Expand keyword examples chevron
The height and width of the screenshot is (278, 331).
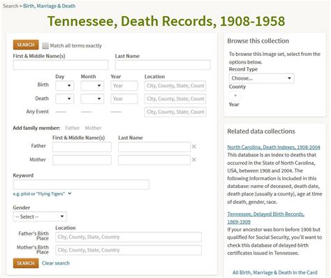coord(70,193)
